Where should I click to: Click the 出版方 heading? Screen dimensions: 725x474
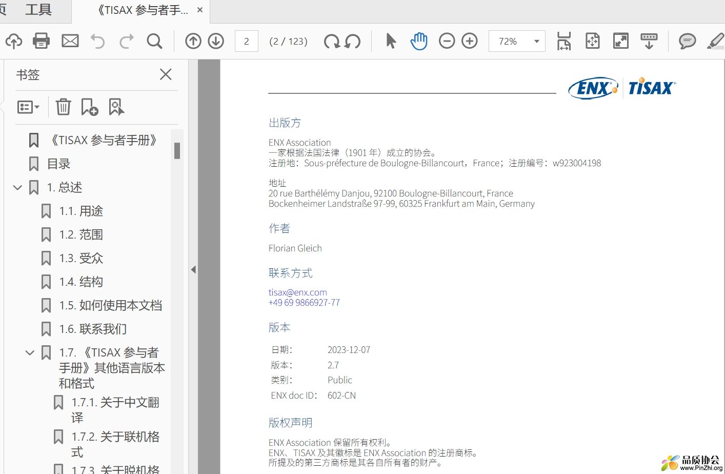pos(285,123)
